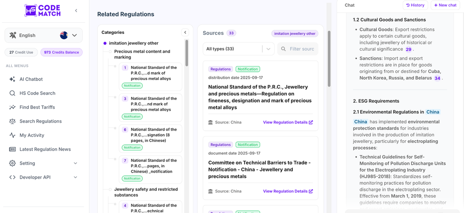Click the flag icon in language selector

coord(64,35)
